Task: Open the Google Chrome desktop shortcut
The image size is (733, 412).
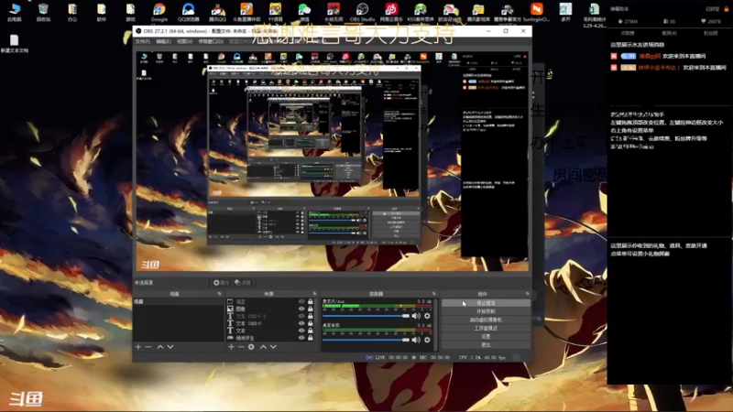Action: [x=159, y=12]
